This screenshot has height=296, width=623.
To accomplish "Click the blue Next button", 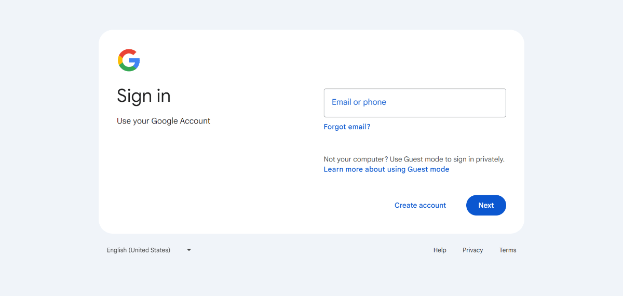I will [x=486, y=205].
